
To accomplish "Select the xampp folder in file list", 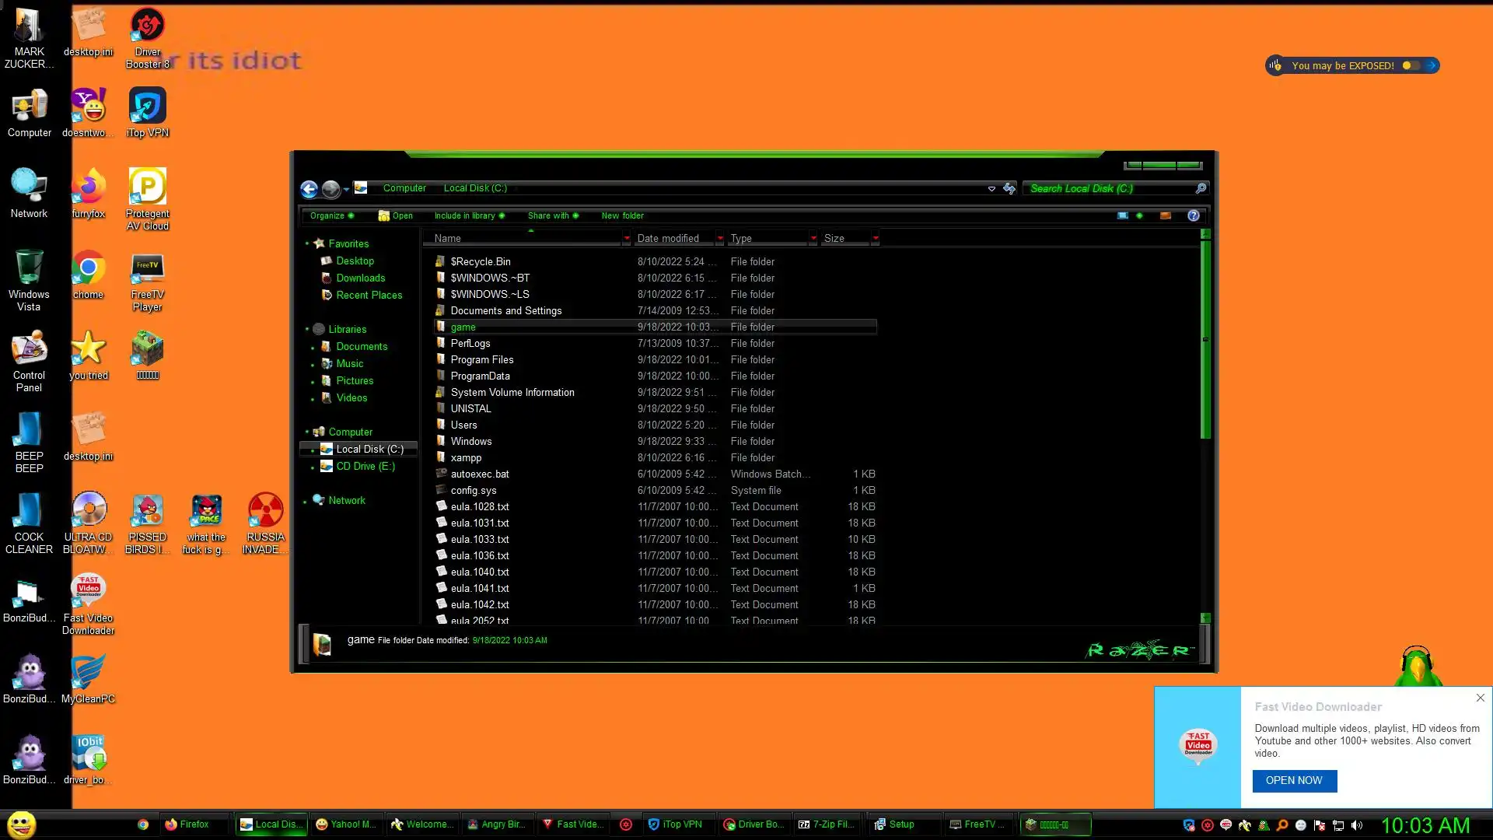I will pos(466,457).
